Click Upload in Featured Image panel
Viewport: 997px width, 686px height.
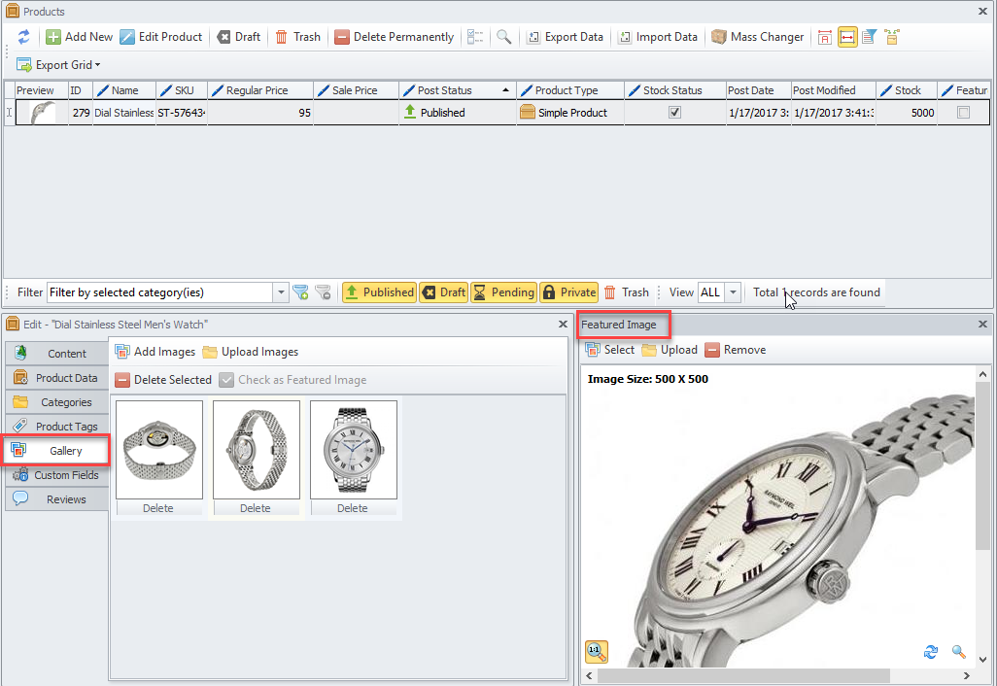tap(670, 350)
